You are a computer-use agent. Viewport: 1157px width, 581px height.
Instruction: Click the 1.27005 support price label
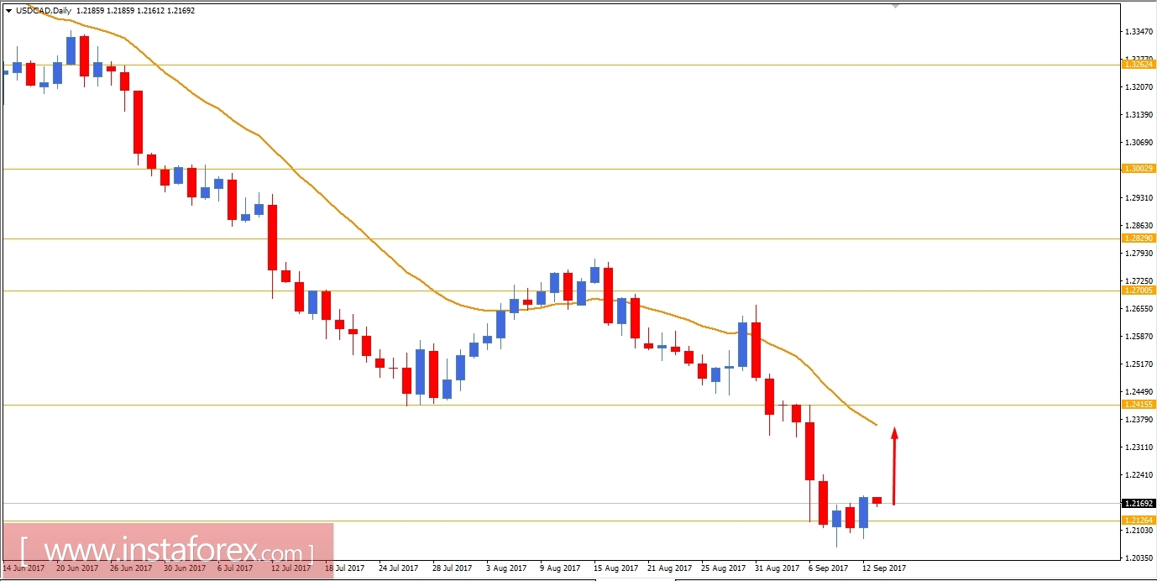pyautogui.click(x=1138, y=290)
